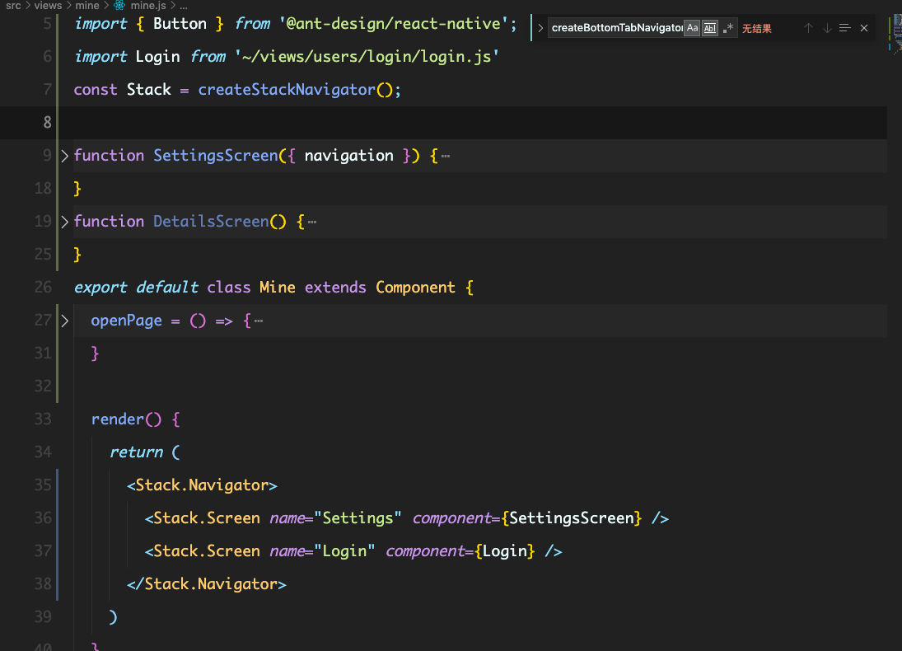Screen dimensions: 902x651
Task: Click line number 33 in the gutter
Action: (x=43, y=419)
